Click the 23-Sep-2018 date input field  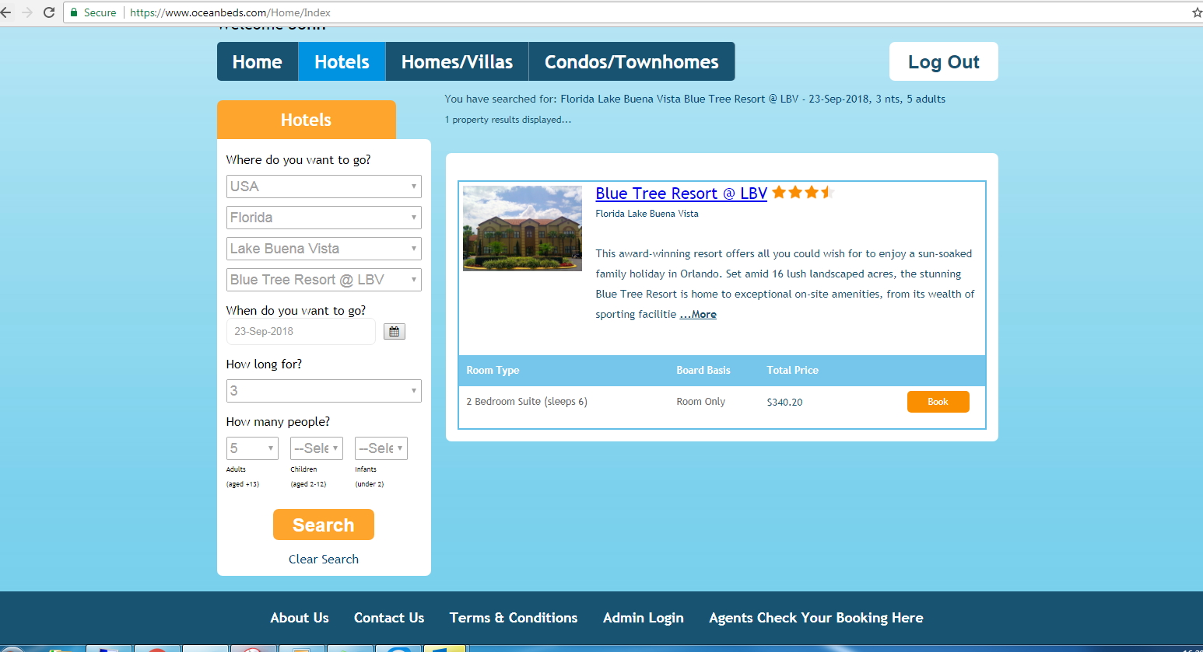tap(301, 332)
